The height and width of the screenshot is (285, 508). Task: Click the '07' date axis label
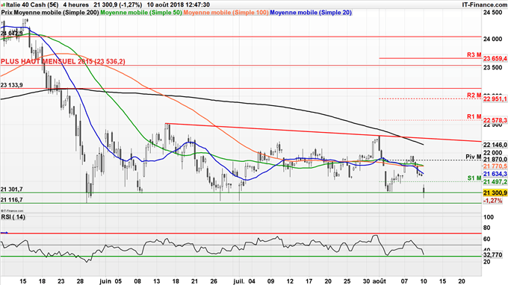click(404, 281)
